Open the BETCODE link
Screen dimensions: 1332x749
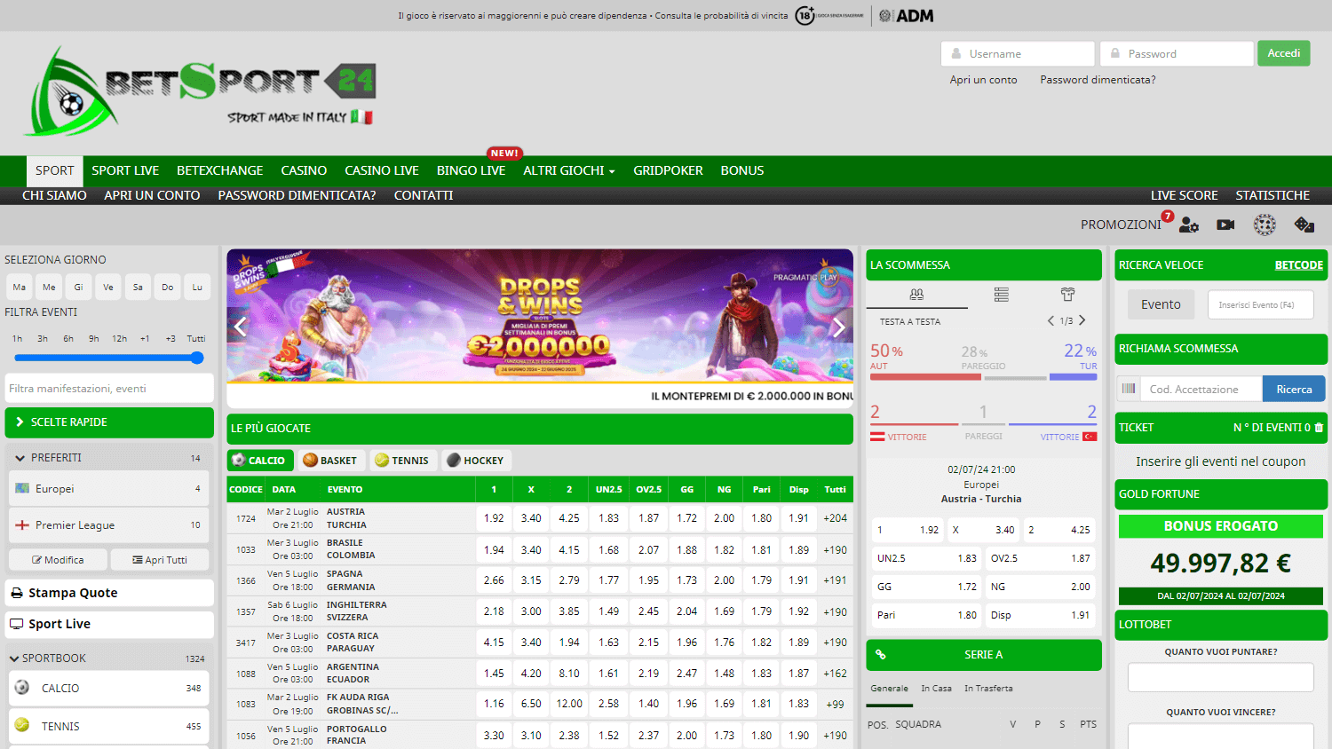[1298, 265]
